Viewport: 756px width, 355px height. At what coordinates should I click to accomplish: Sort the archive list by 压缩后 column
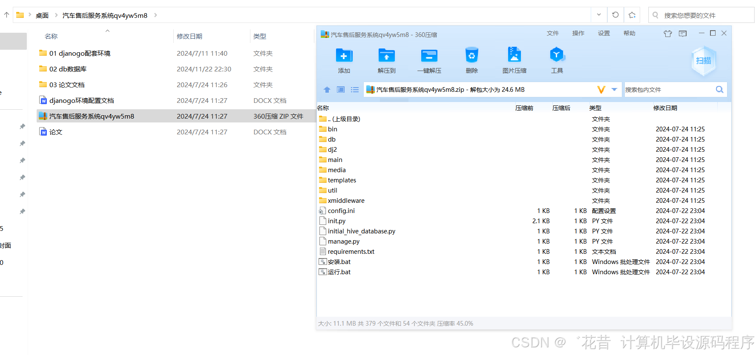561,108
